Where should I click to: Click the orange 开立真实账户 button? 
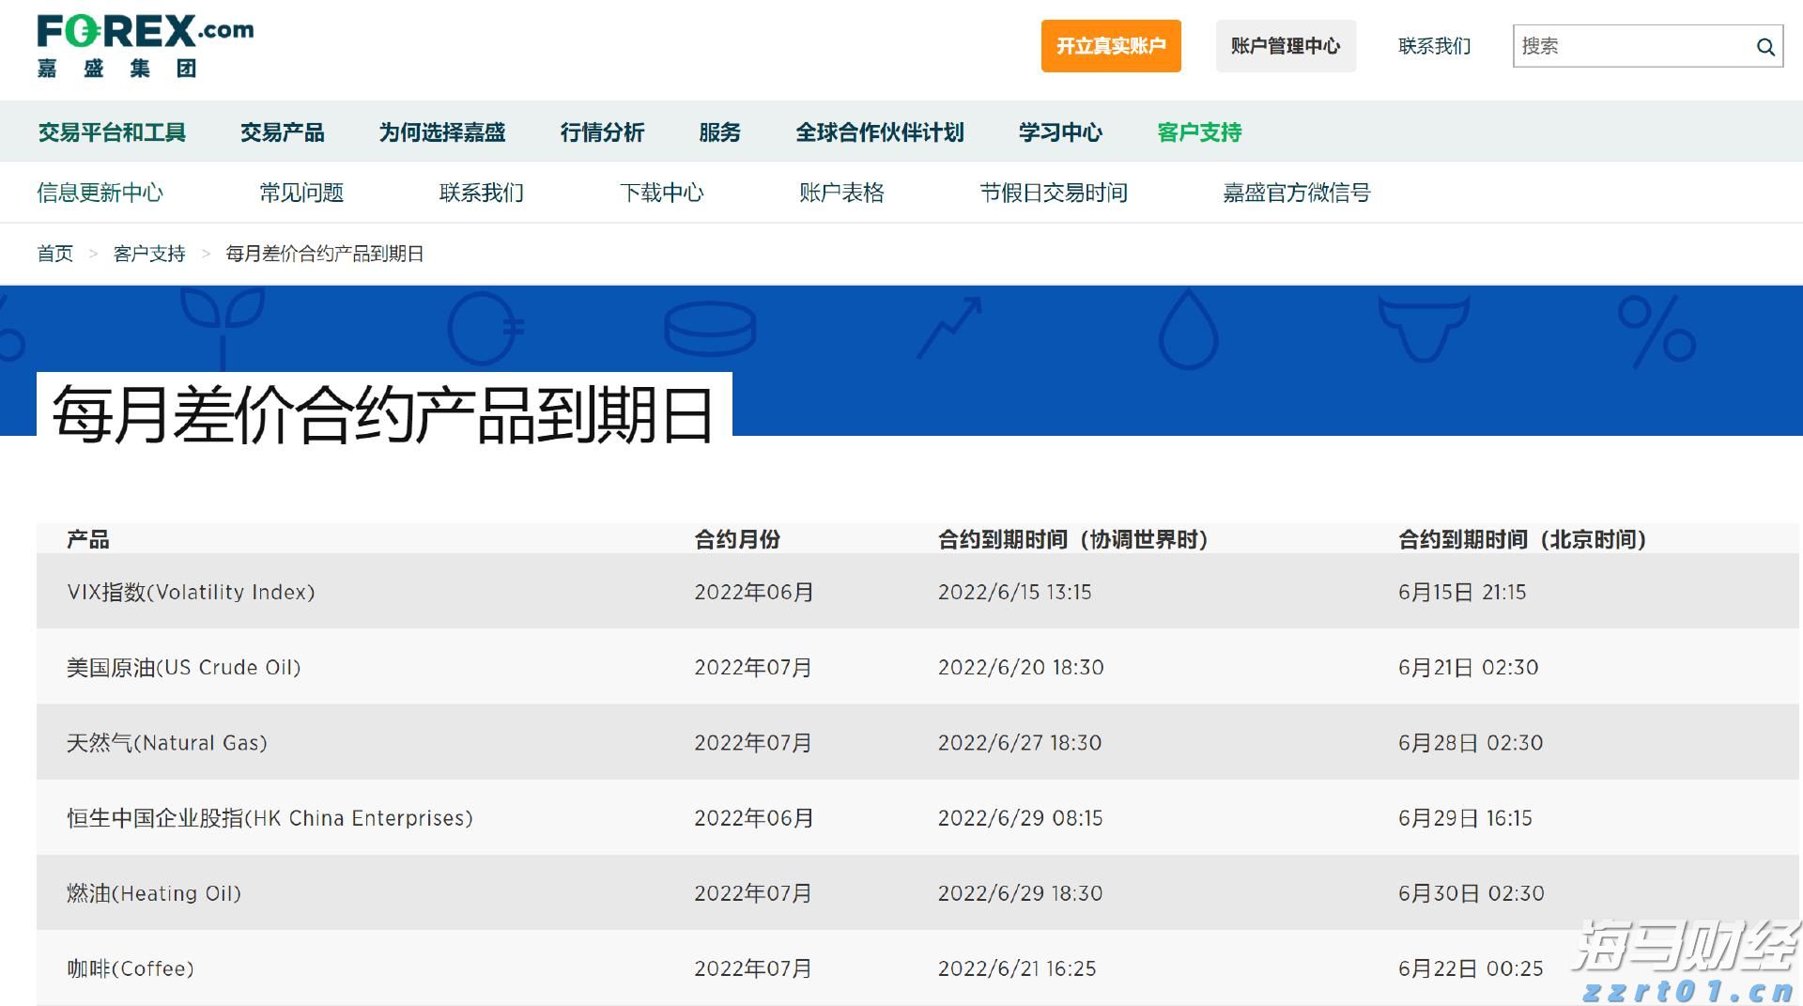click(1111, 45)
